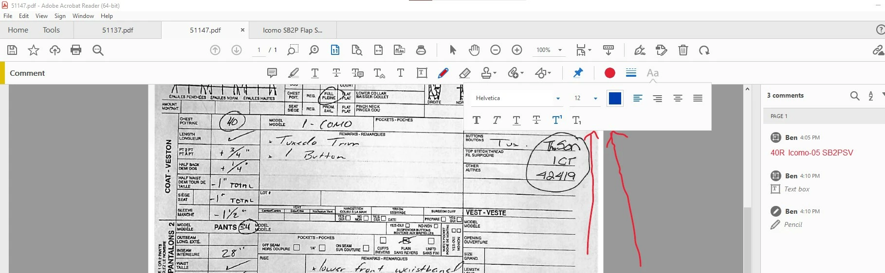Delete with the trash can icon

coord(683,50)
